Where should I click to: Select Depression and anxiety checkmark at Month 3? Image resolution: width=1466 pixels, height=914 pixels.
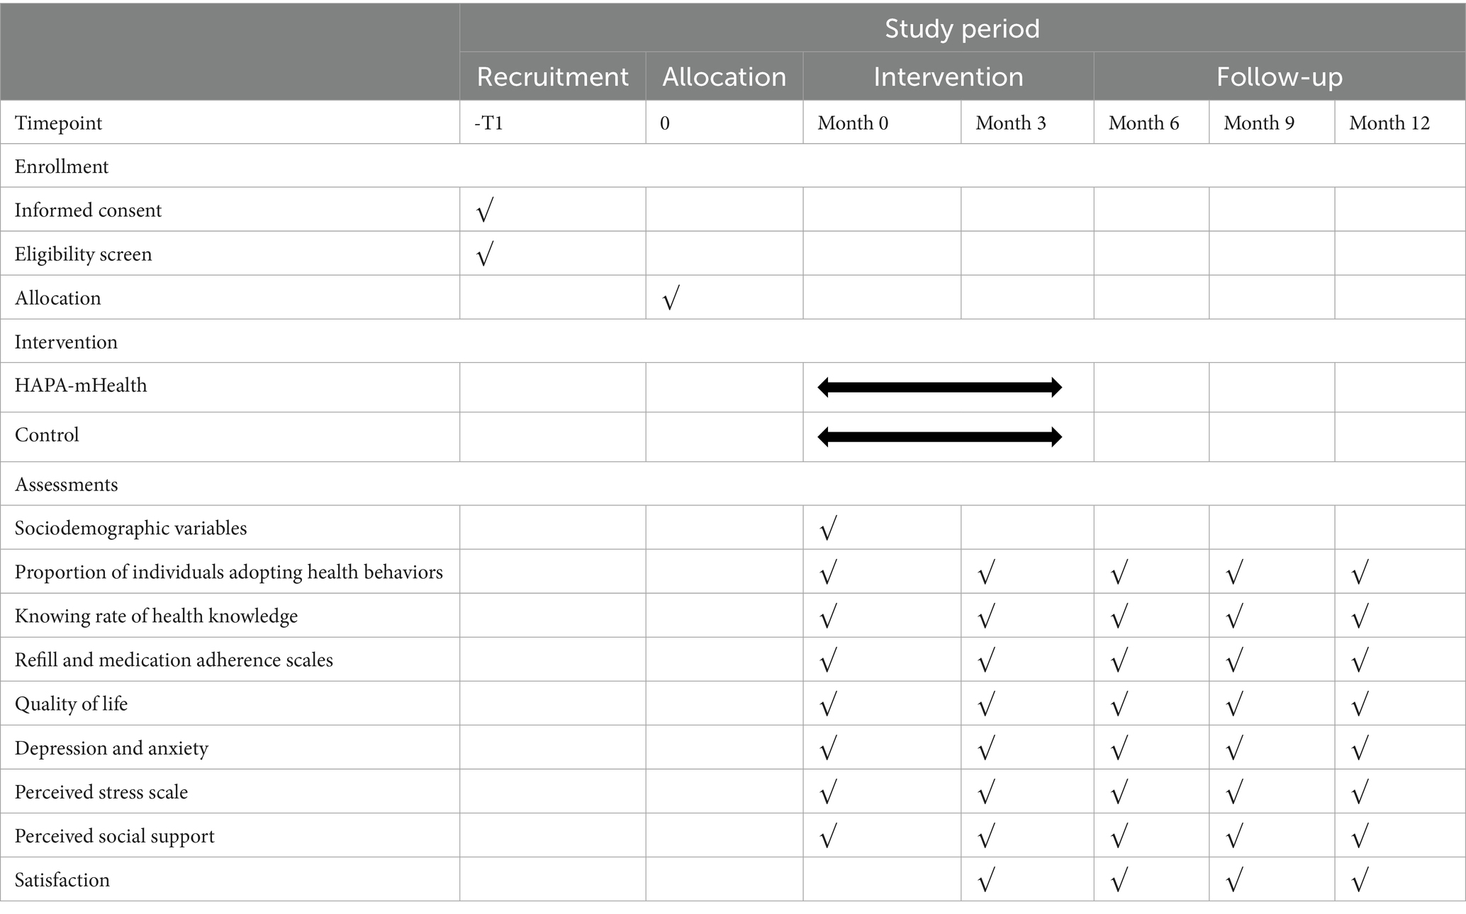click(x=986, y=749)
